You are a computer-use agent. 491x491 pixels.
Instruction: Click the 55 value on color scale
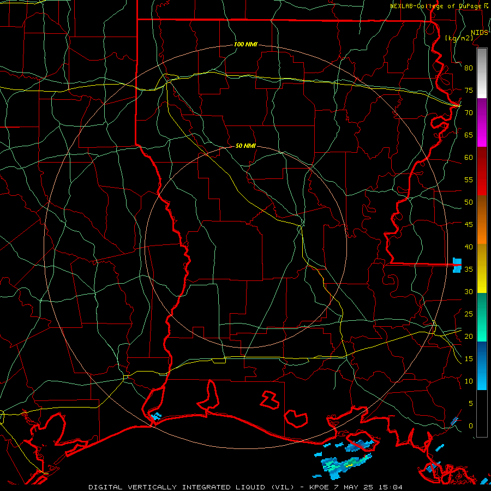coord(469,179)
